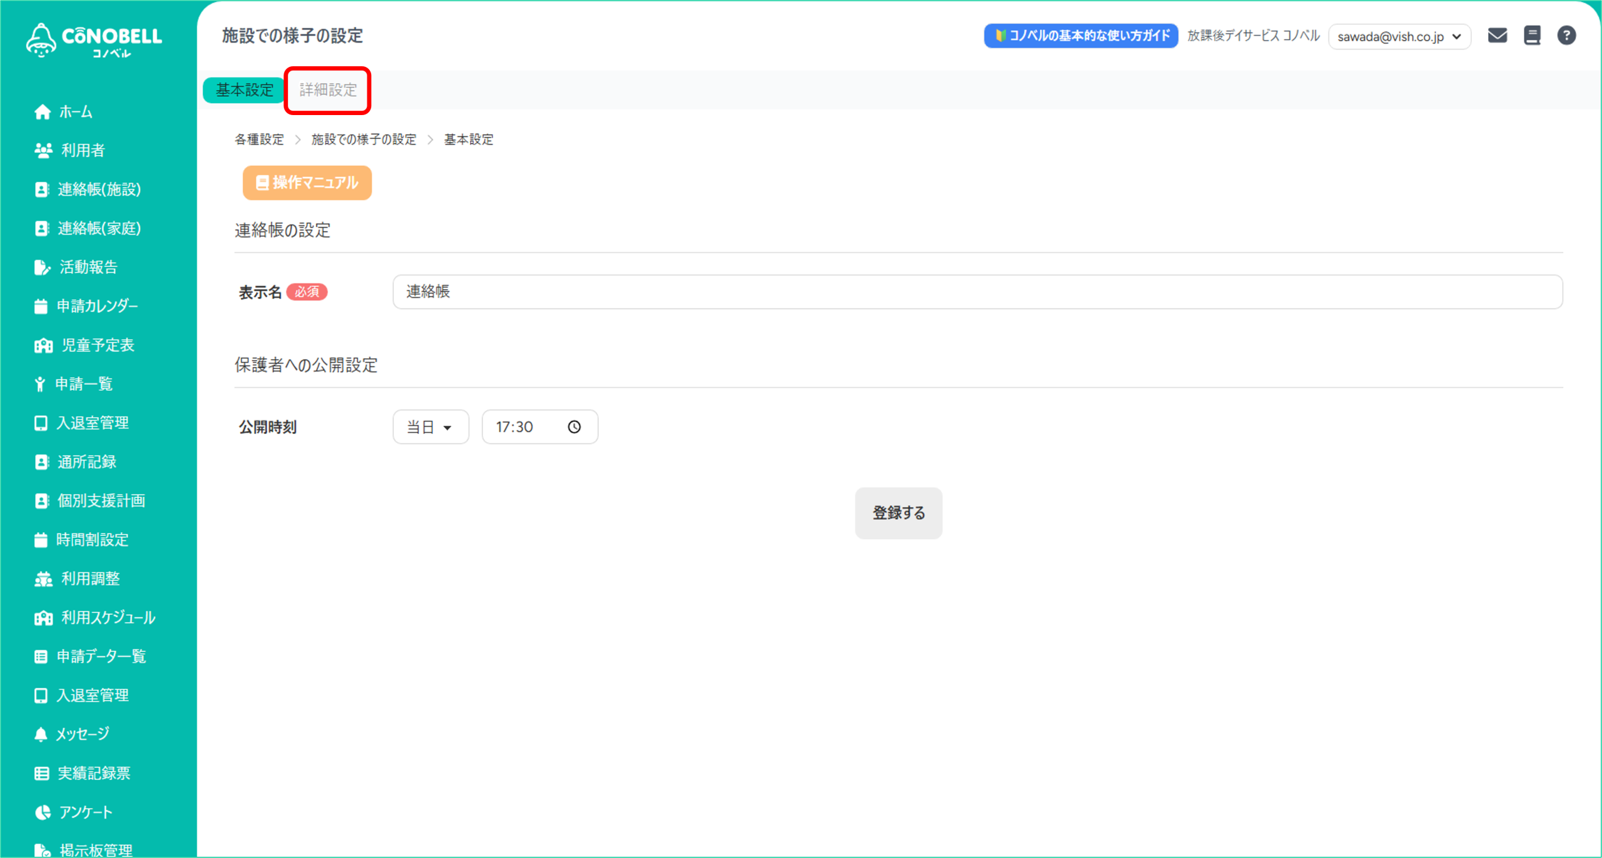Expand the 当日 day dropdown
This screenshot has width=1602, height=858.
[431, 427]
